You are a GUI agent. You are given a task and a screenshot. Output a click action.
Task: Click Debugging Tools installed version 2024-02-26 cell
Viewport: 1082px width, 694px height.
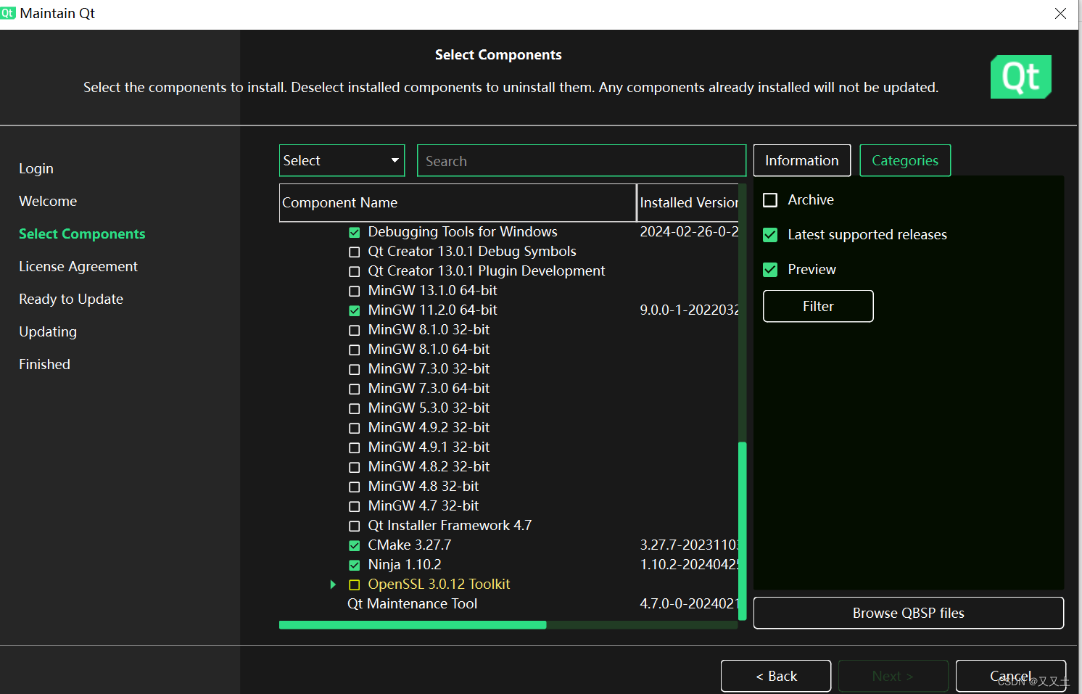[x=688, y=231]
